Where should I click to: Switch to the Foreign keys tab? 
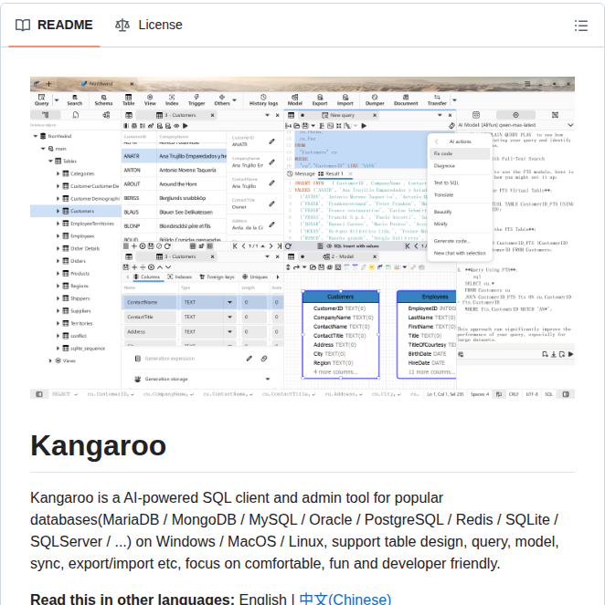(217, 277)
